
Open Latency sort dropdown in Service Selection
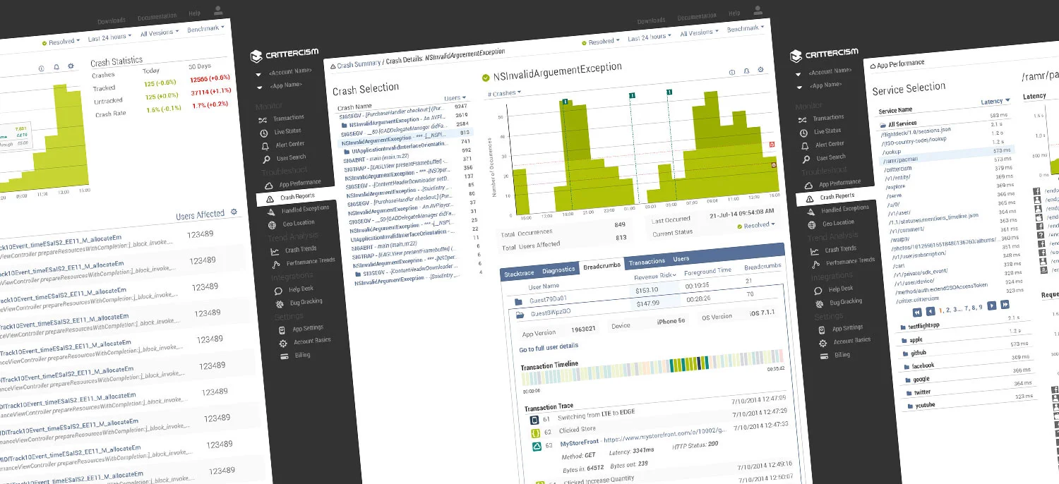click(x=995, y=102)
